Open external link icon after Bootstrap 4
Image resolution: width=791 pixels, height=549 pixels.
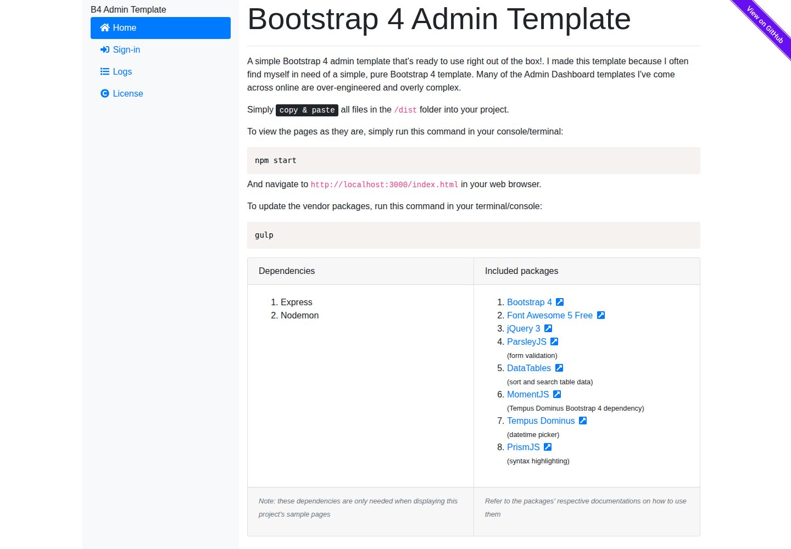[560, 302]
